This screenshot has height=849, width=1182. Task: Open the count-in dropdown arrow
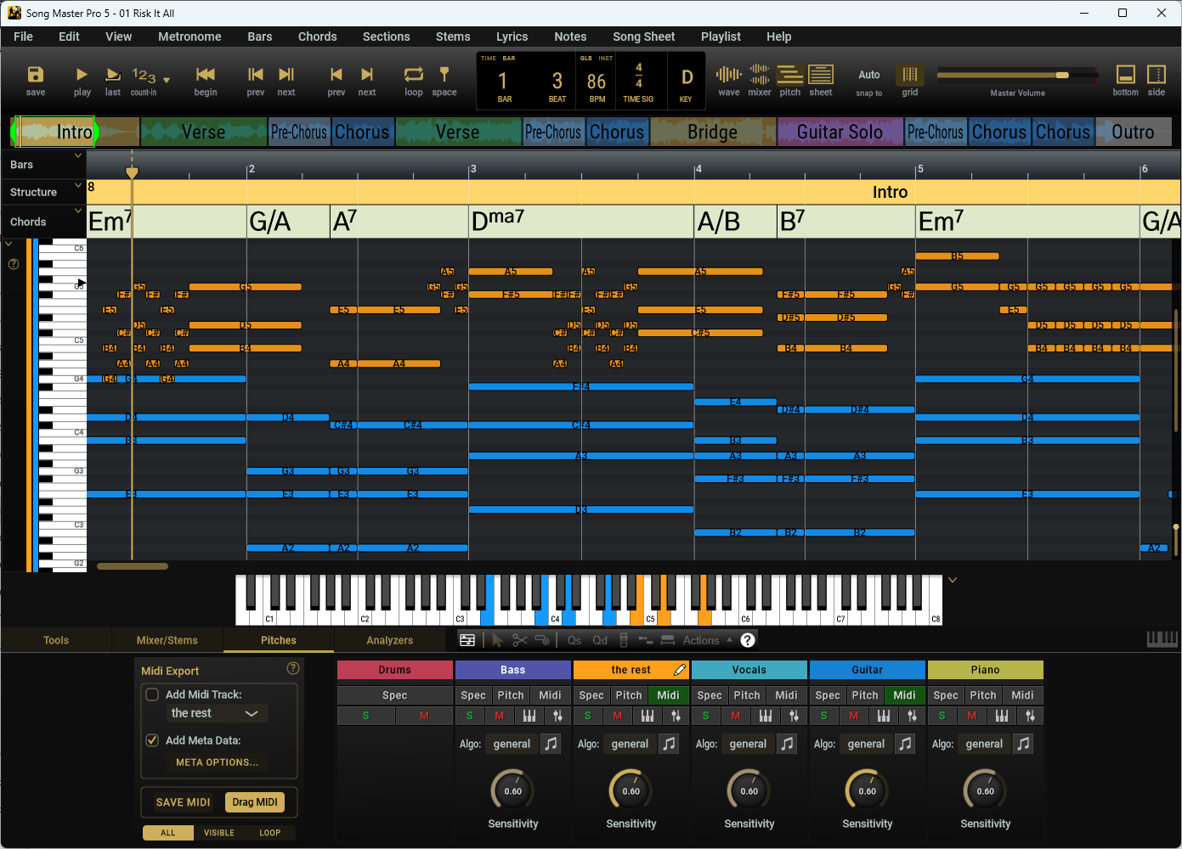coord(167,80)
